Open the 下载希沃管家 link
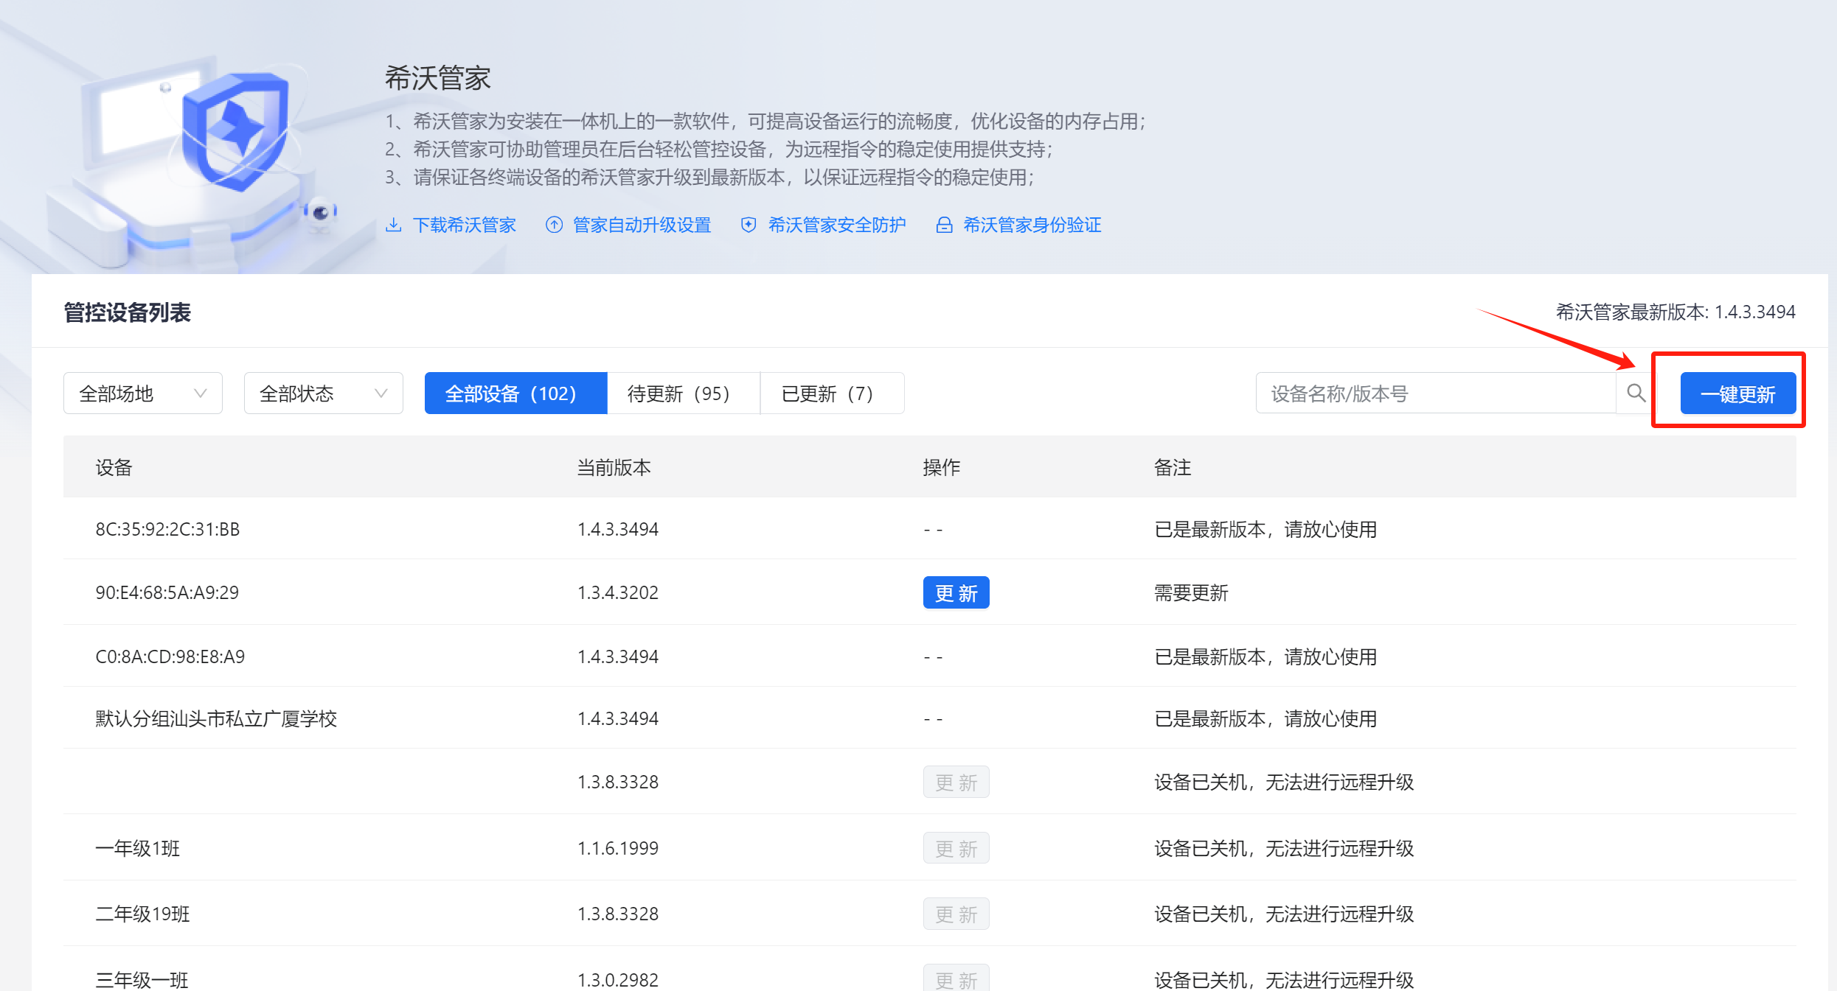Viewport: 1837px width, 991px height. (464, 225)
